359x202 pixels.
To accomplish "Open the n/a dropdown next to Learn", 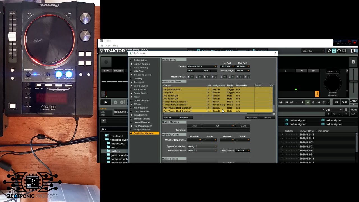I will (218, 126).
